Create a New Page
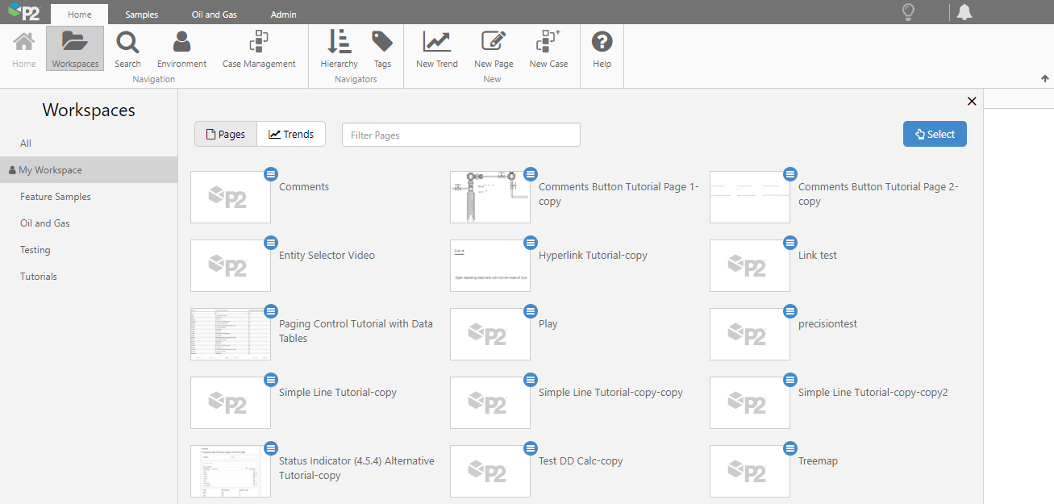 click(x=493, y=48)
